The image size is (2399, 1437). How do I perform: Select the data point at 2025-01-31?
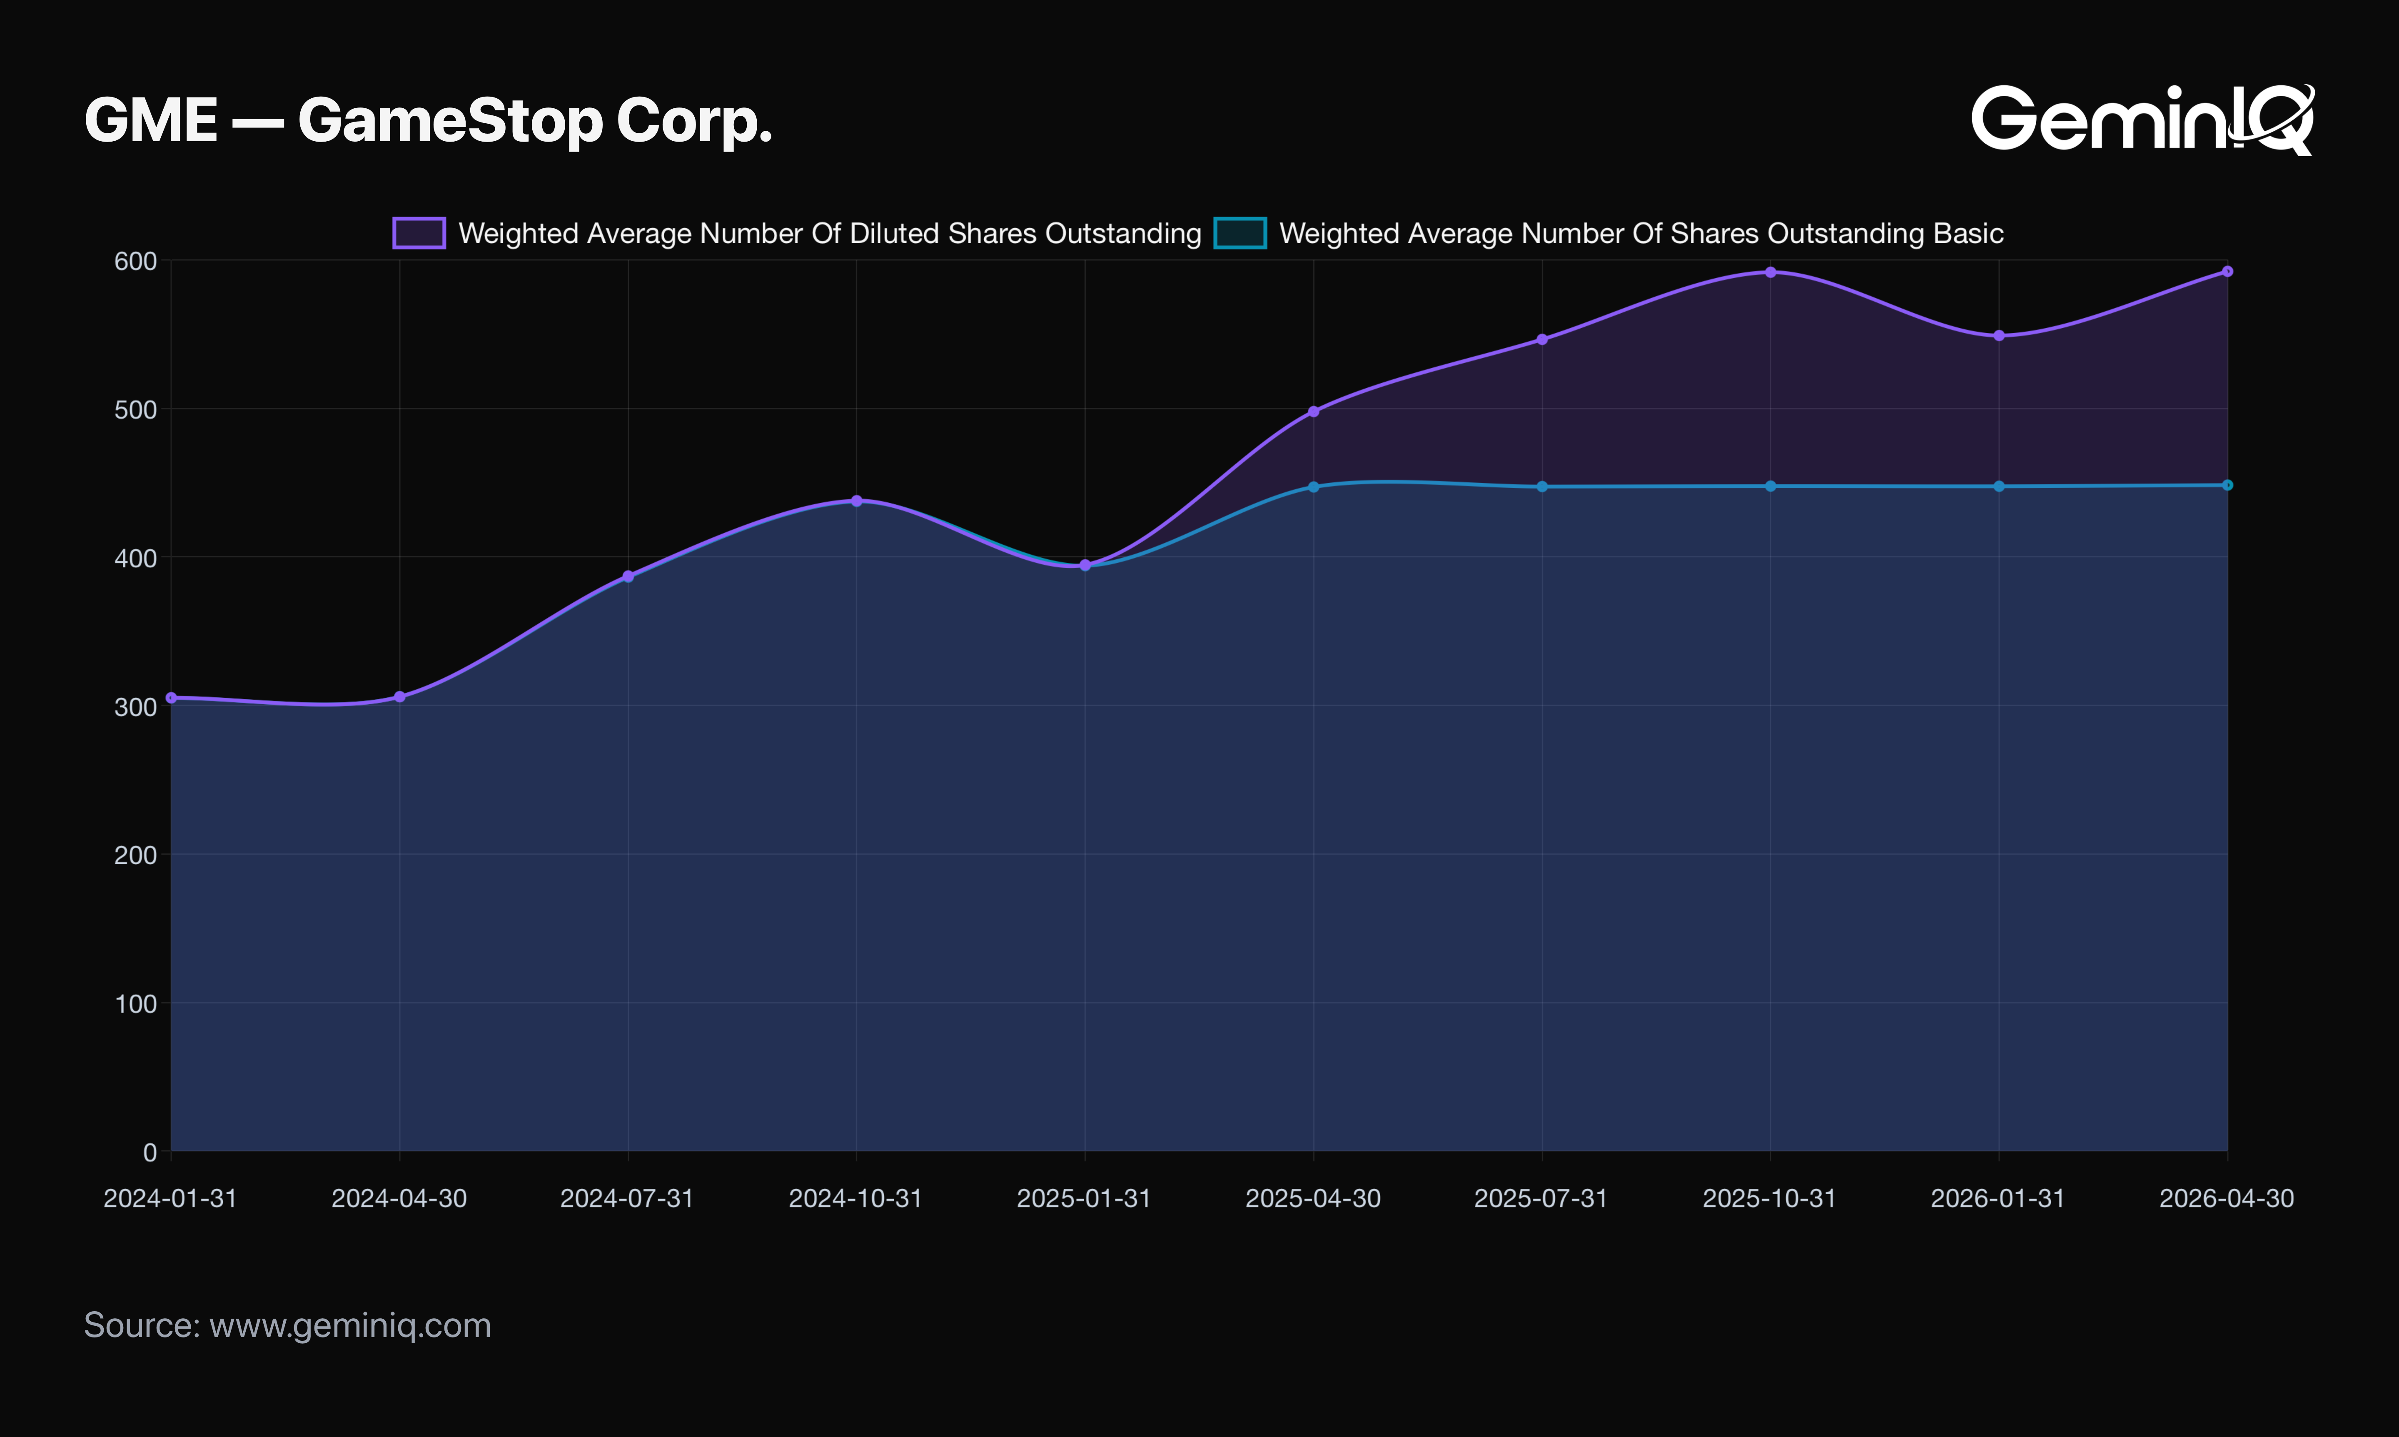coord(1085,566)
